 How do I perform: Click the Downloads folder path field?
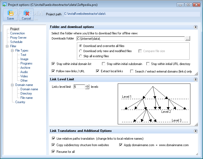coord(131,39)
